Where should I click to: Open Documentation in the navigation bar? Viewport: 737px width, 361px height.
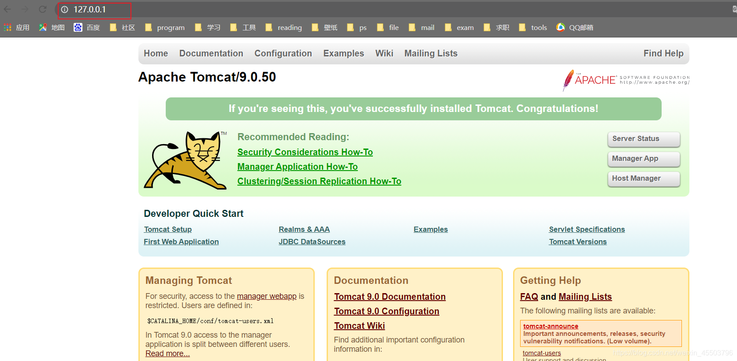pyautogui.click(x=211, y=53)
